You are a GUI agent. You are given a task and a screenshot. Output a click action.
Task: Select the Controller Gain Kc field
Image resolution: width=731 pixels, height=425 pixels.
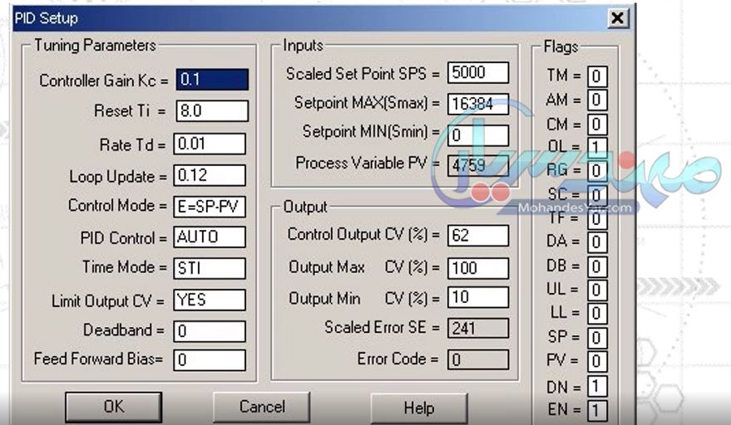(x=211, y=80)
